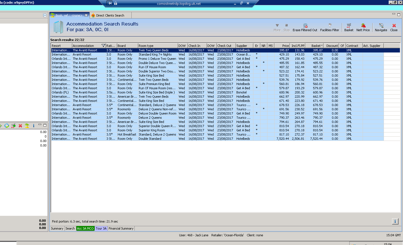Viewport: 403px width, 245px height.
Task: Click the Deluxe Double Queen Room cell
Action: (x=157, y=113)
